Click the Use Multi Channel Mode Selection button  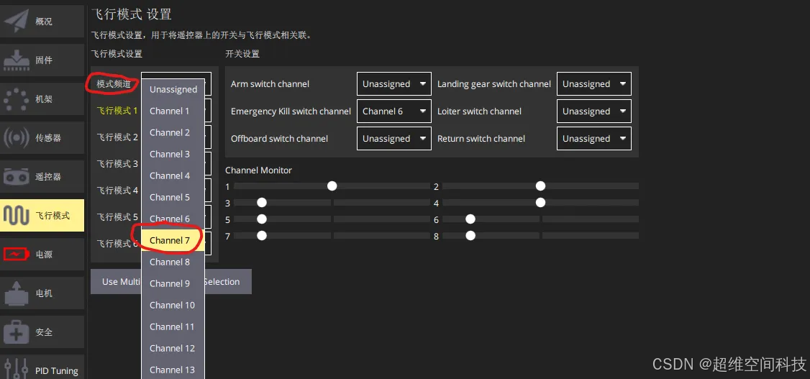click(x=171, y=281)
